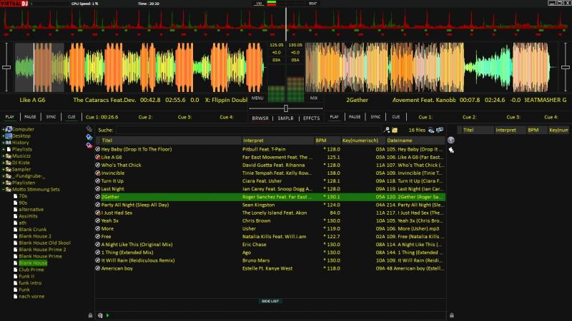Toggle the browser lock icon at bottom left
572x321 pixels.
90,315
